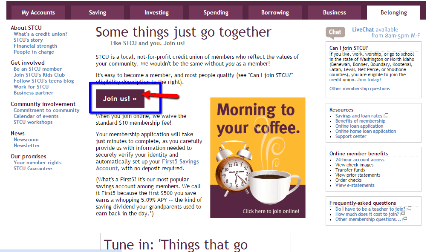The image size is (436, 252).
Task: Select the Belonging tab
Action: pos(393,12)
